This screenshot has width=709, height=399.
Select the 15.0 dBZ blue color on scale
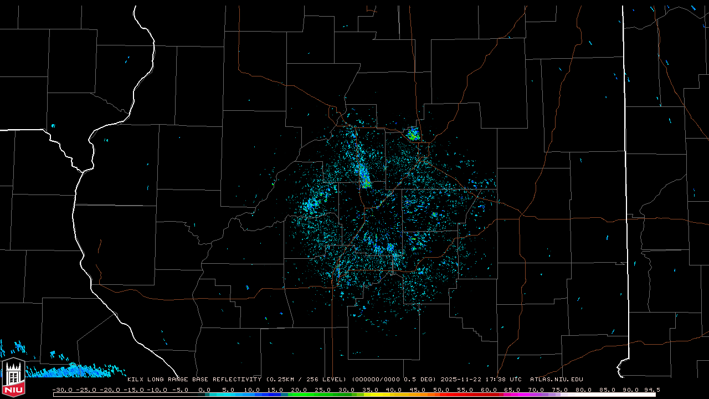point(275,395)
